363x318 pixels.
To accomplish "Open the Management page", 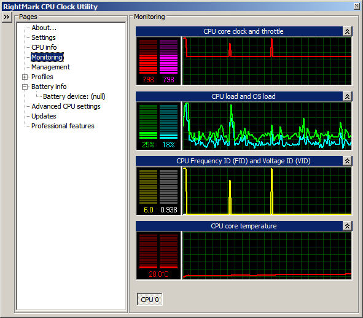I will coord(50,67).
